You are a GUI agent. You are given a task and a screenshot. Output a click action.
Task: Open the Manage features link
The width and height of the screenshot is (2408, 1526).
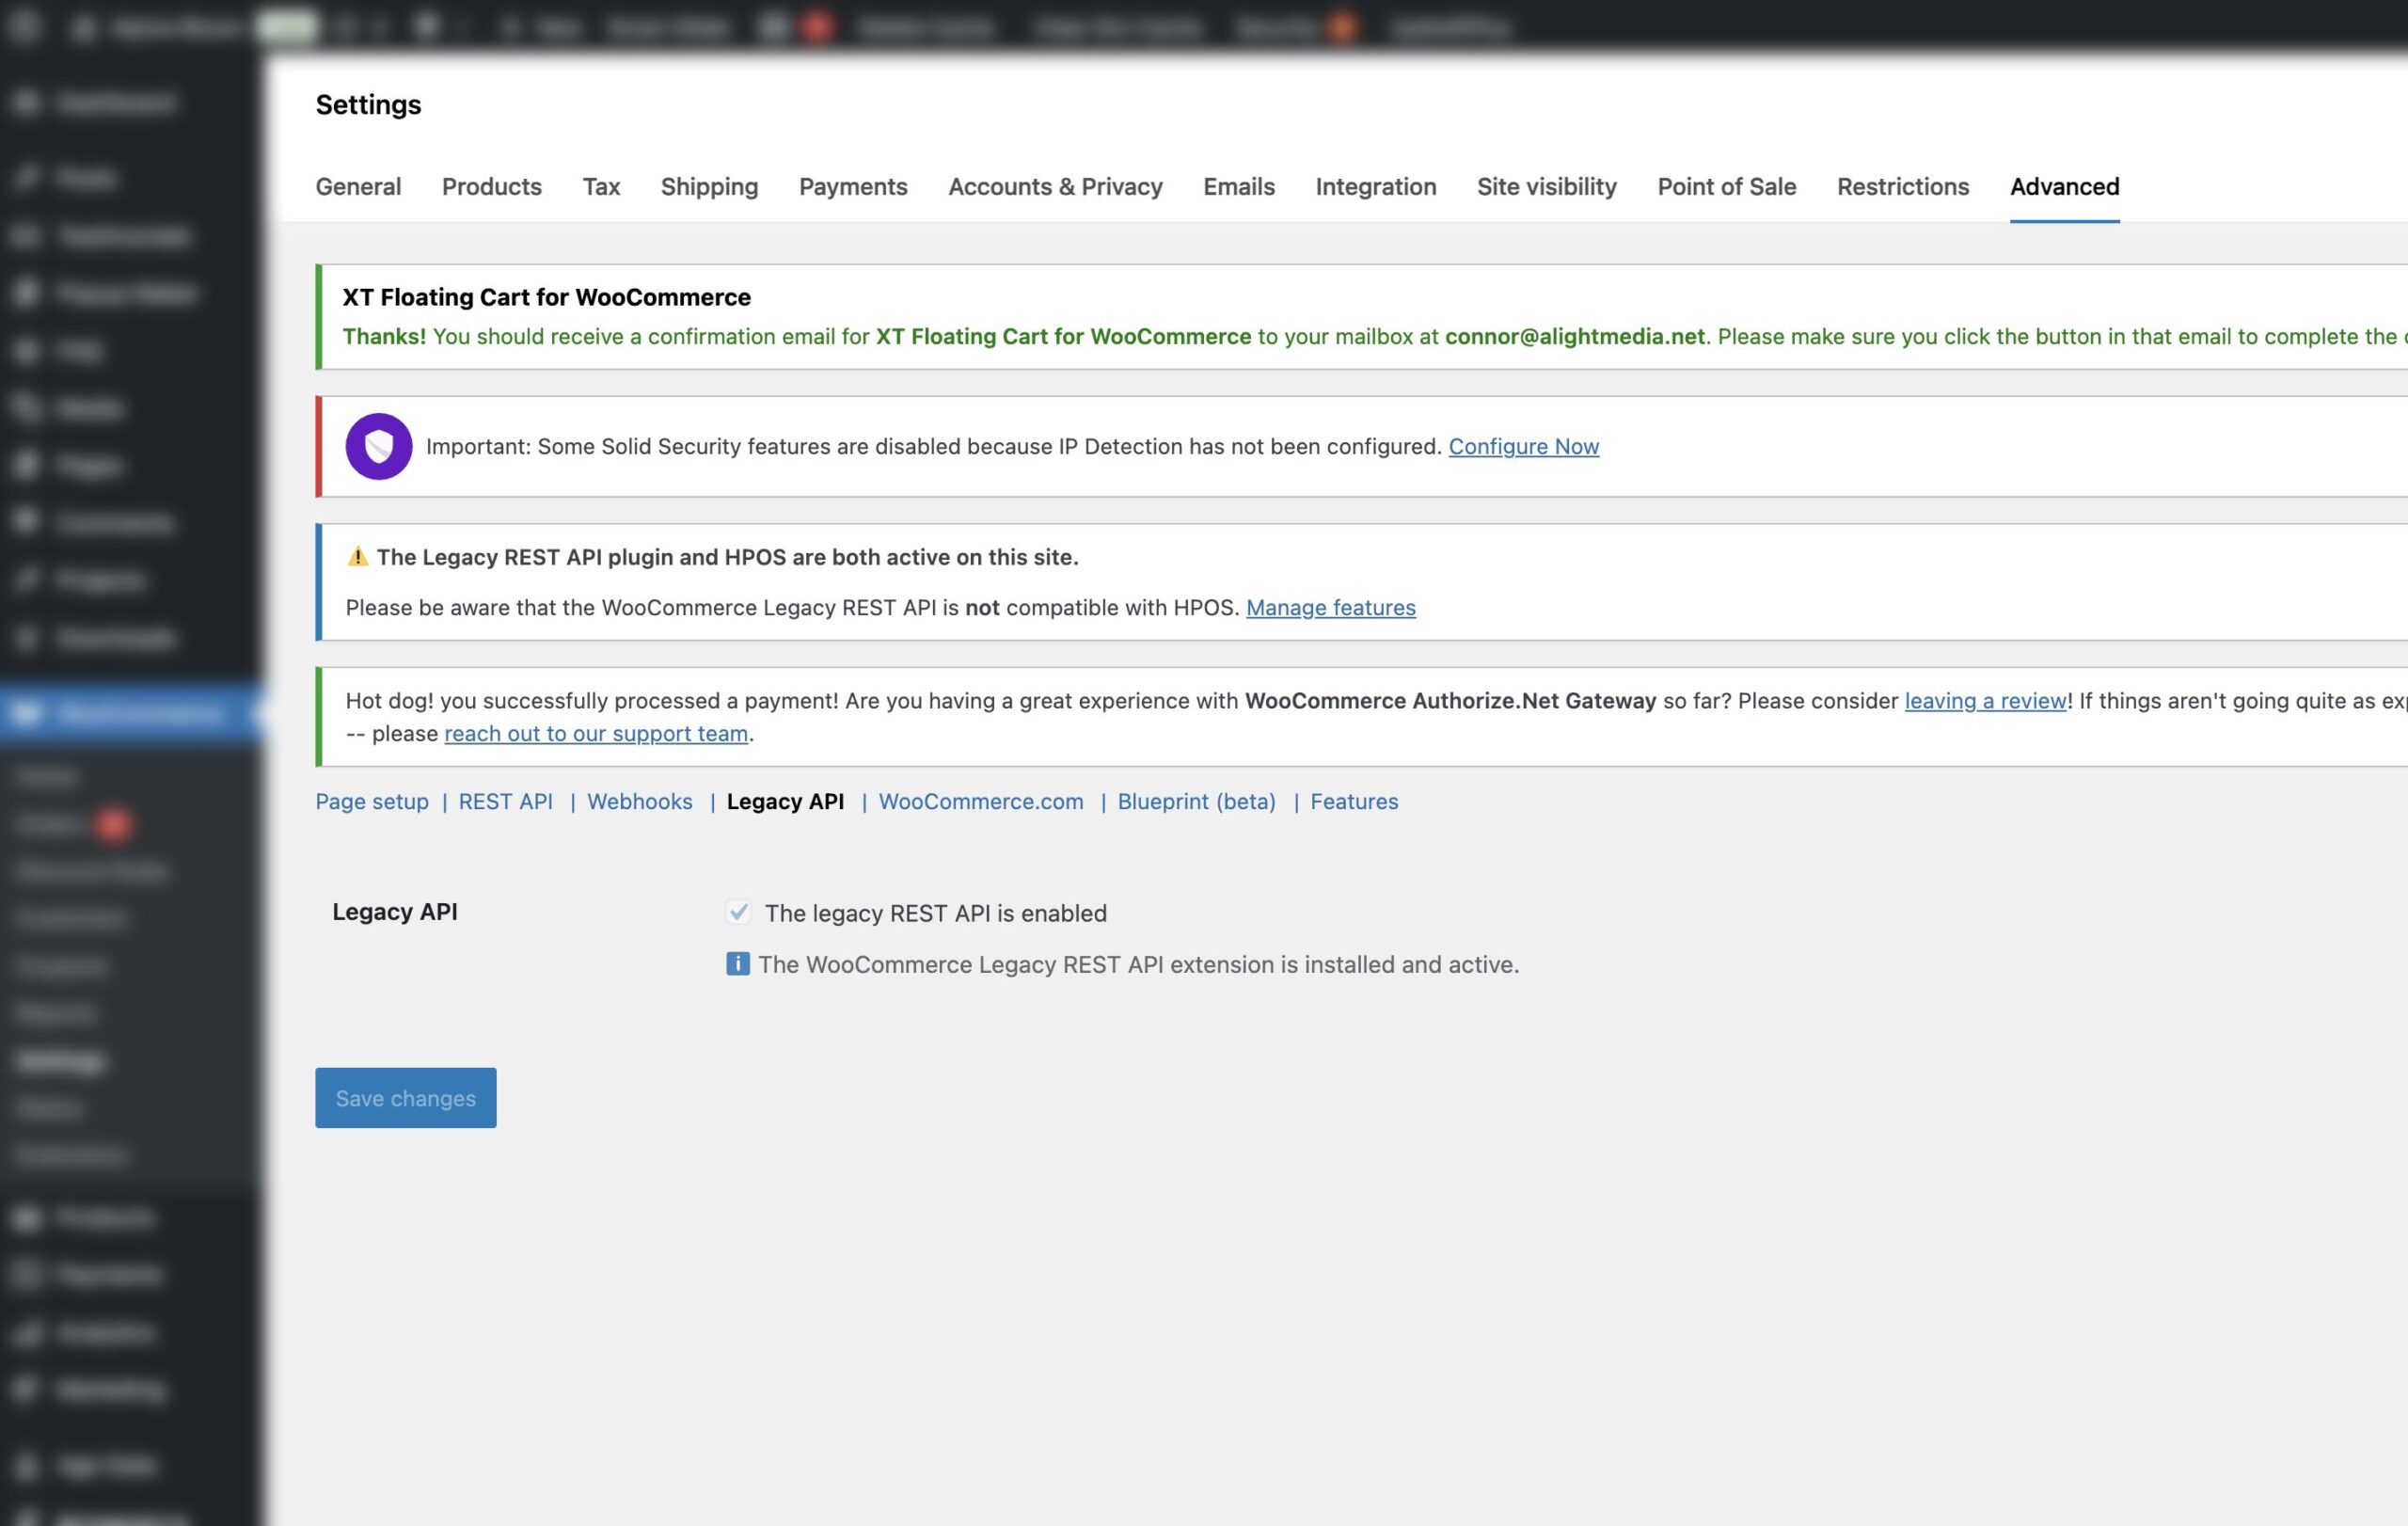1330,607
